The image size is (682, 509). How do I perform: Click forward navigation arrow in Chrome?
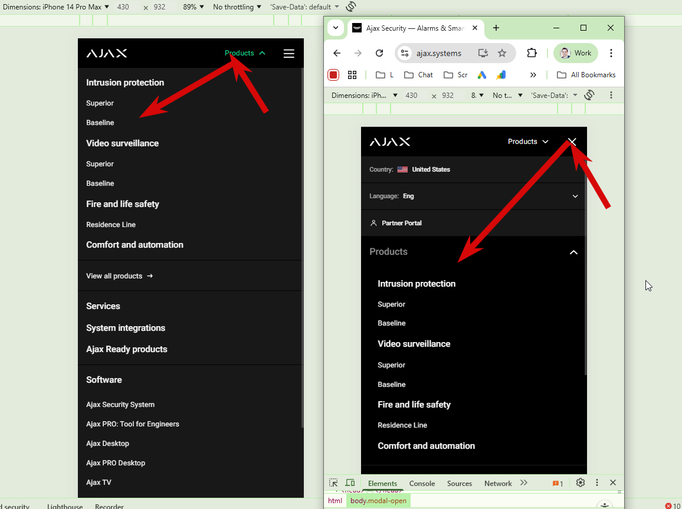click(x=358, y=53)
